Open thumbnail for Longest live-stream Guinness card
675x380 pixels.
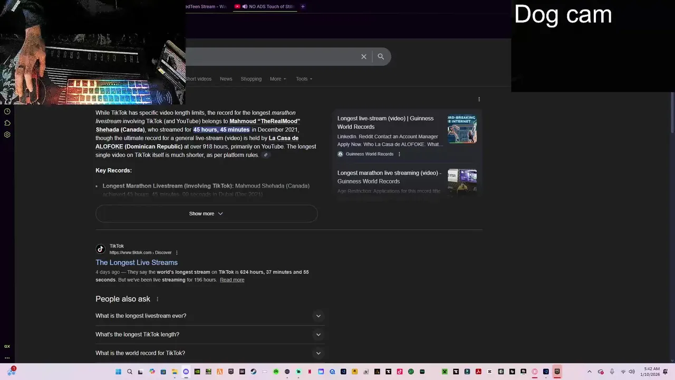click(462, 129)
